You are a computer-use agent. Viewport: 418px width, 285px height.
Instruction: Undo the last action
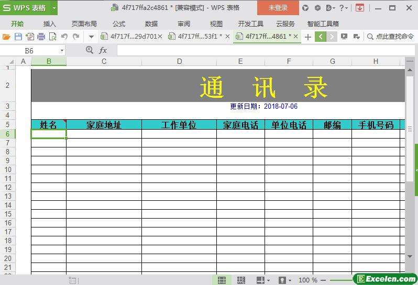(x=64, y=37)
